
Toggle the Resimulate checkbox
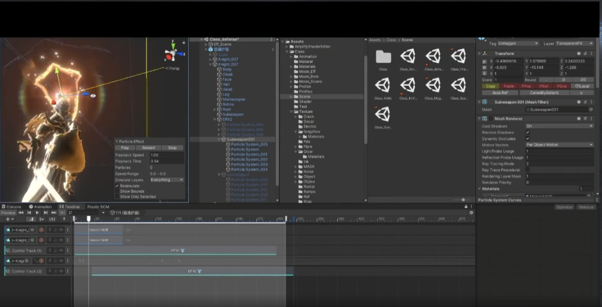click(117, 186)
